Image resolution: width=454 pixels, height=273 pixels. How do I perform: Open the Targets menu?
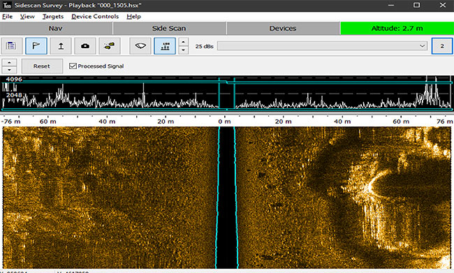click(x=53, y=17)
